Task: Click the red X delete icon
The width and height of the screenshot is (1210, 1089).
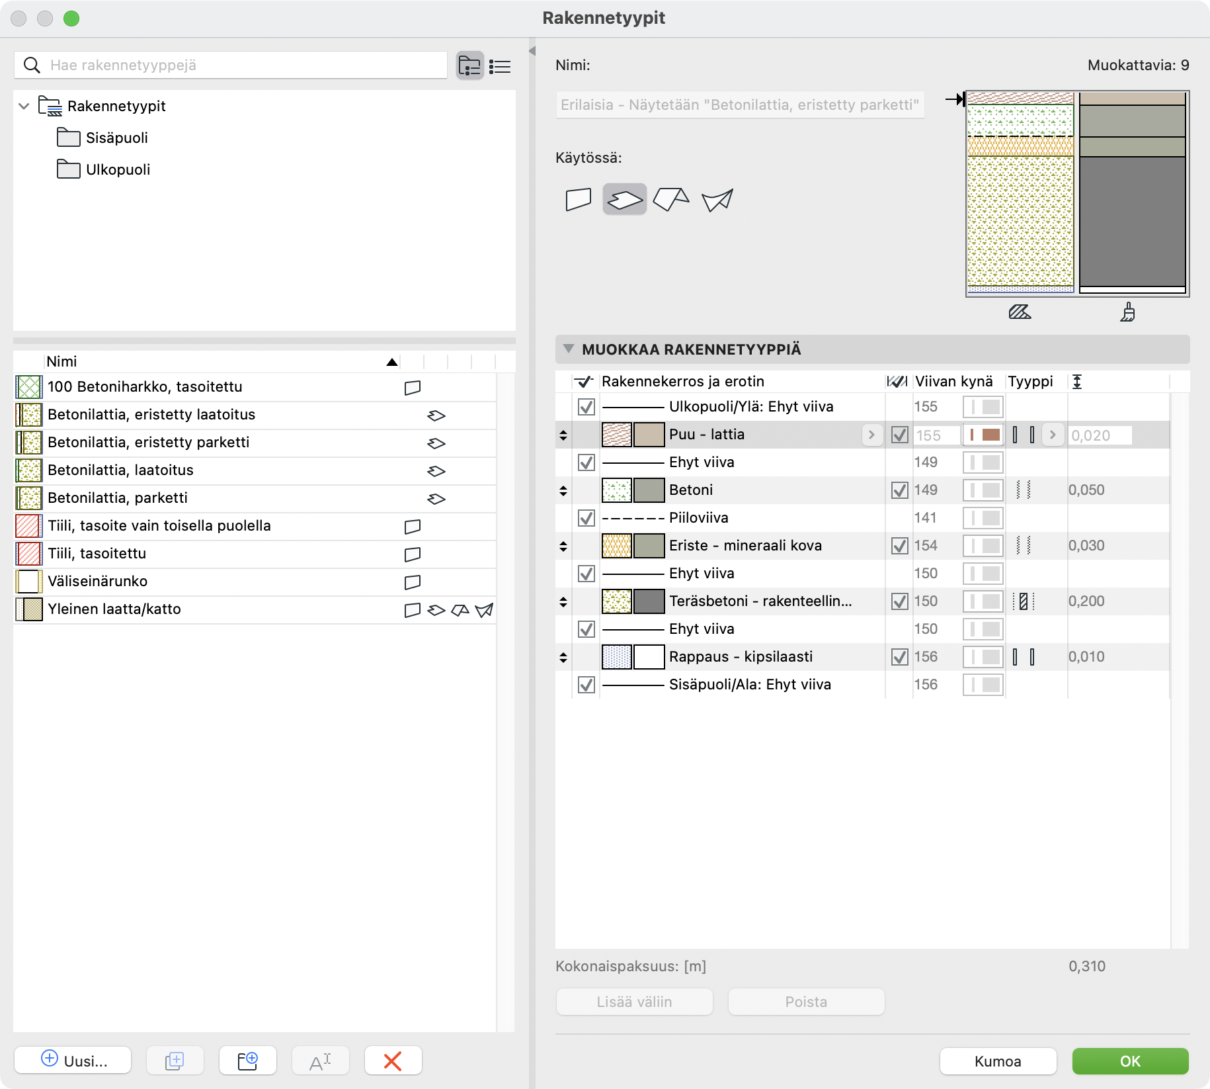Action: (x=393, y=1061)
